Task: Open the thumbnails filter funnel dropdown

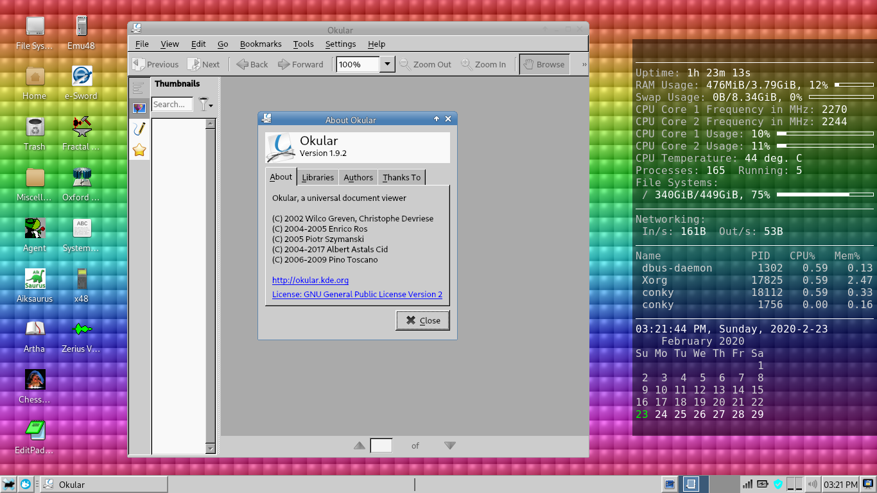Action: pyautogui.click(x=205, y=104)
